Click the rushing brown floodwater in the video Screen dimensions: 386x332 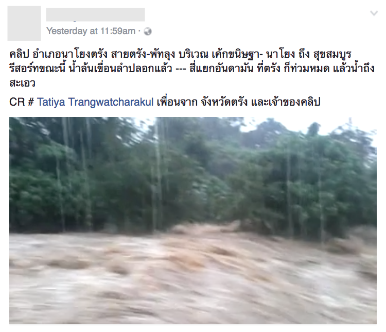pyautogui.click(x=193, y=279)
